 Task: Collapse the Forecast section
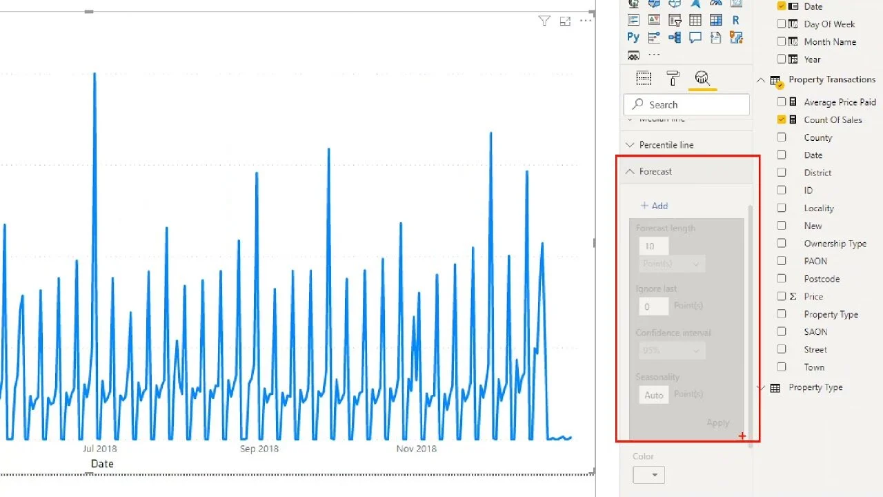tap(629, 171)
